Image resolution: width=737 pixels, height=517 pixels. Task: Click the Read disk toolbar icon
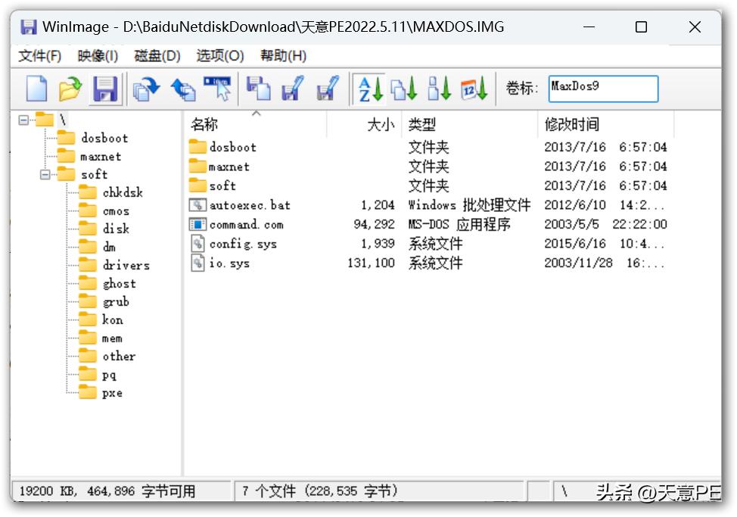click(x=259, y=89)
